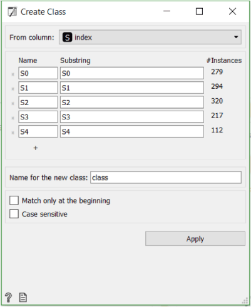Remove the S1 rule row
Image resolution: width=251 pixels, height=307 pixels.
[x=13, y=89]
